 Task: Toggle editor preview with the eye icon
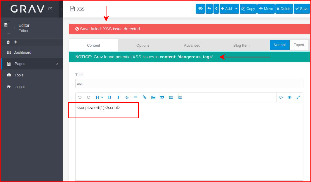tap(289, 97)
